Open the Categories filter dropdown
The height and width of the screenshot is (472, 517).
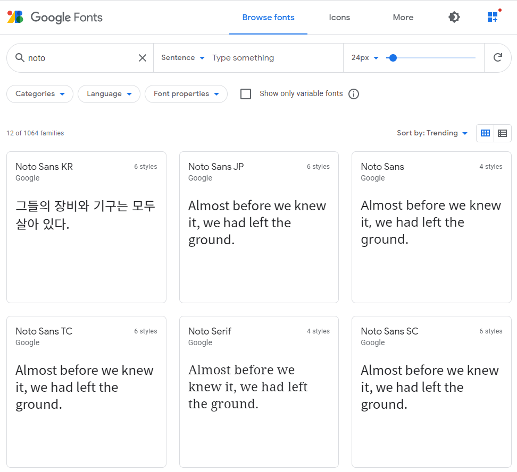(40, 94)
